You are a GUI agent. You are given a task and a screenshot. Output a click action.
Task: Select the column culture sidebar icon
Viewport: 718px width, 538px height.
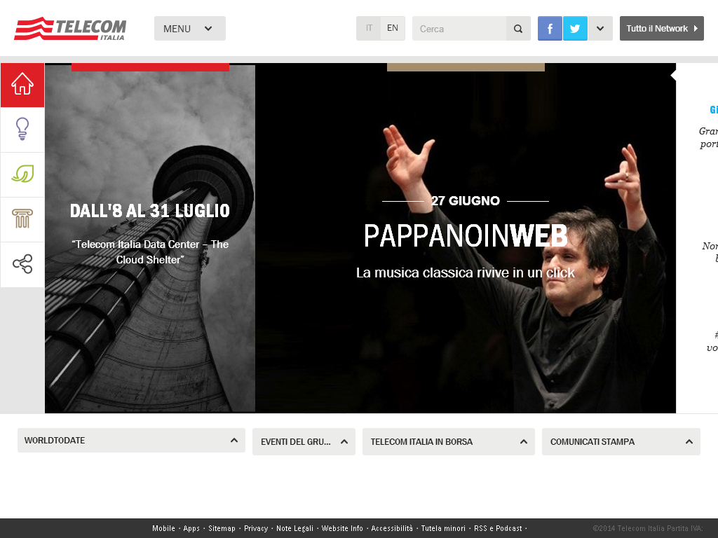[x=22, y=219]
